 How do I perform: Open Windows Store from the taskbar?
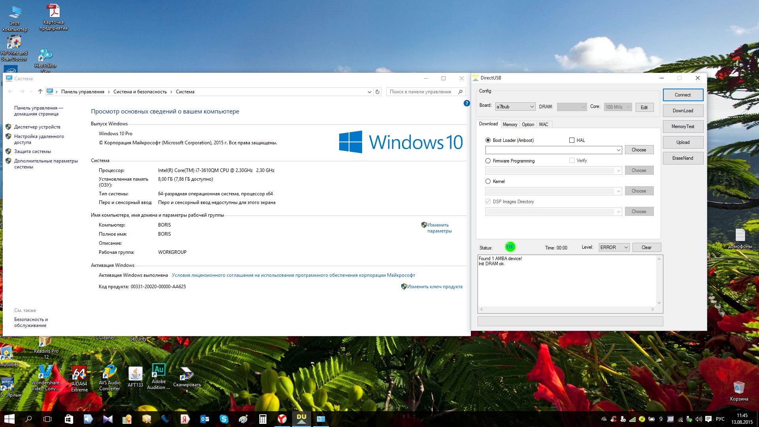69,419
